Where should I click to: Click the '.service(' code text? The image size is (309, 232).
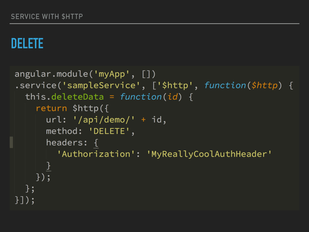coord(38,85)
